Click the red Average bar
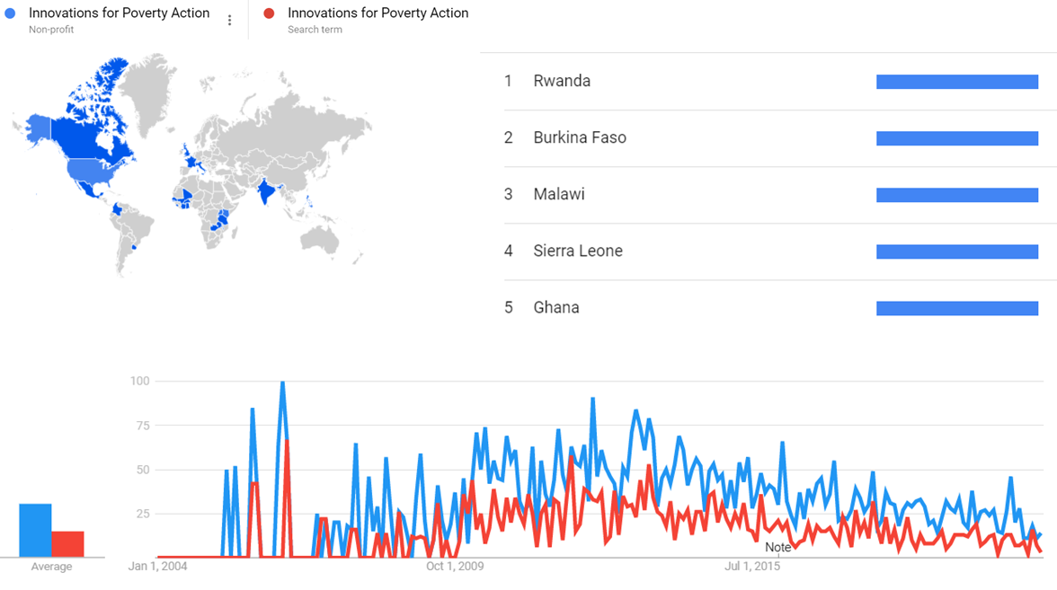 point(67,543)
